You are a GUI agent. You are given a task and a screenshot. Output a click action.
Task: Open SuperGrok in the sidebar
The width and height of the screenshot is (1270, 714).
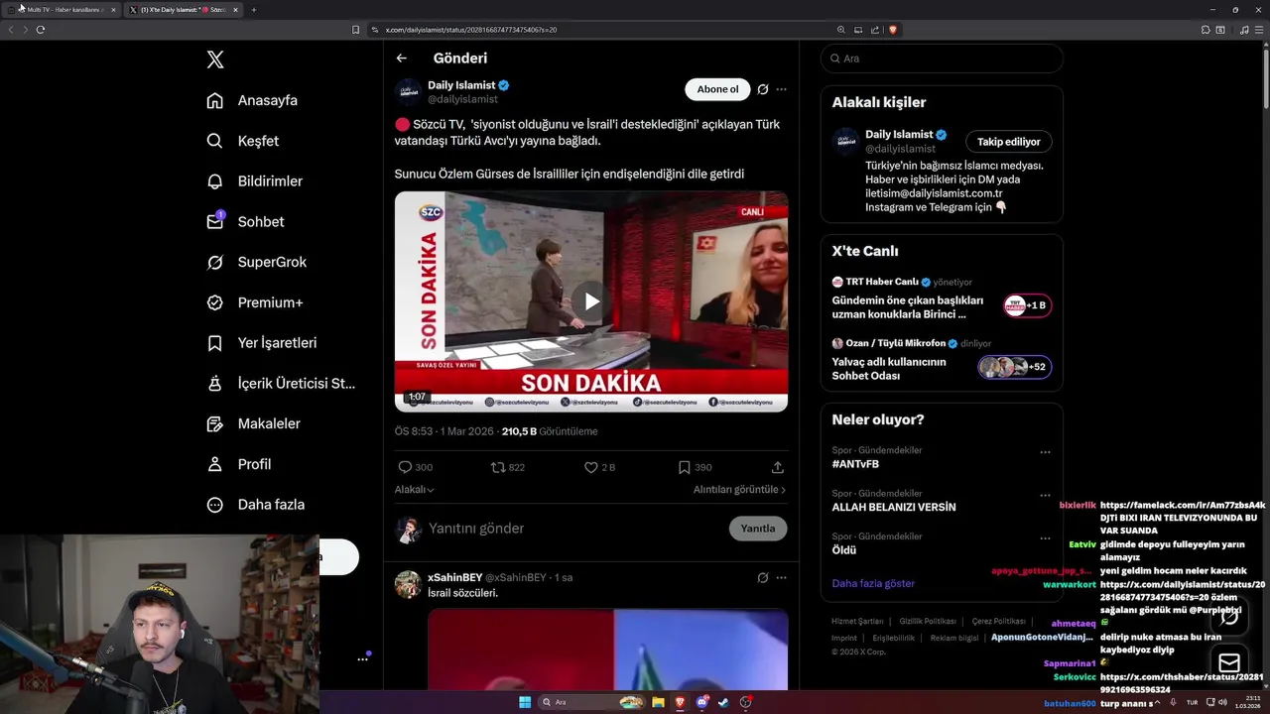(256, 263)
